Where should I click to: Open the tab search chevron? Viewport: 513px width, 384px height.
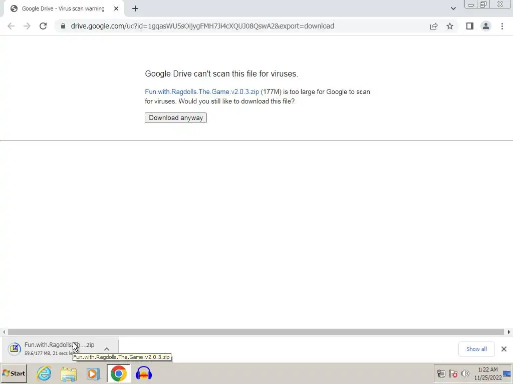click(x=453, y=8)
